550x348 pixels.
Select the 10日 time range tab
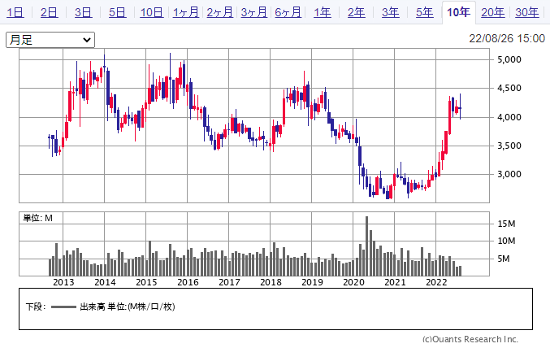(152, 13)
